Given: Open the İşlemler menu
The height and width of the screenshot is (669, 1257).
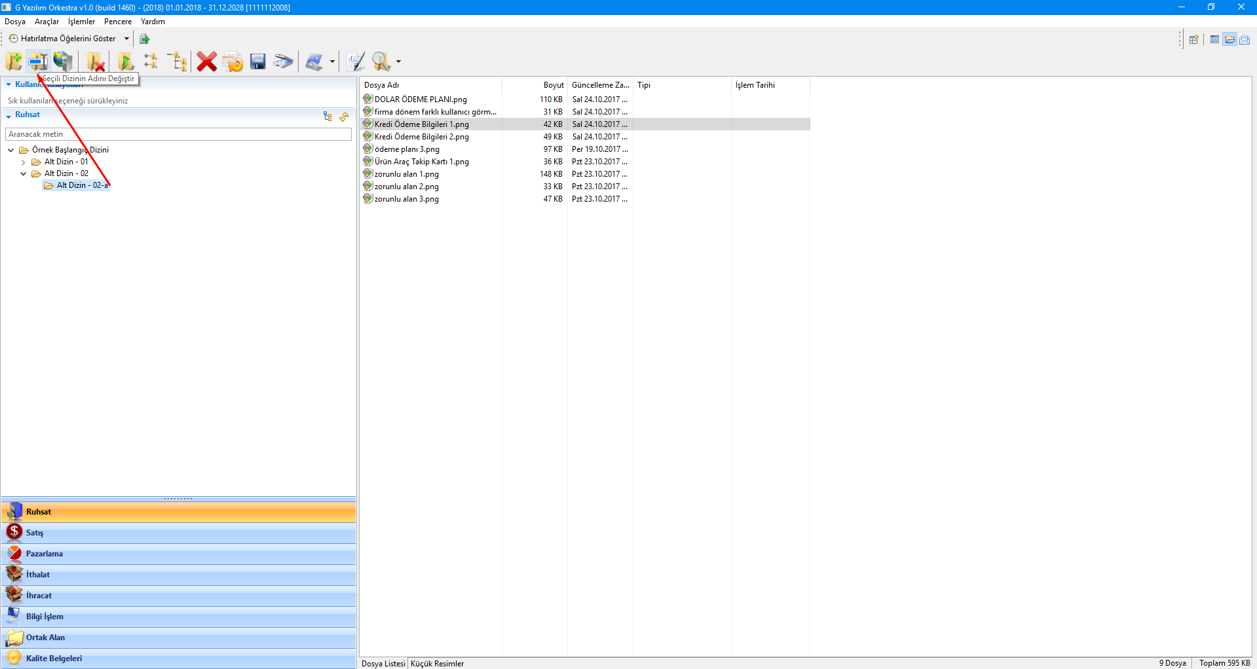Looking at the screenshot, I should click(x=81, y=22).
